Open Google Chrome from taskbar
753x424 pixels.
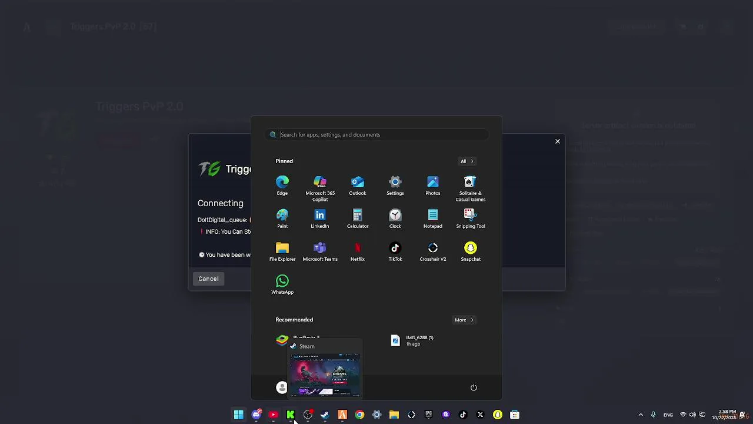pyautogui.click(x=359, y=415)
